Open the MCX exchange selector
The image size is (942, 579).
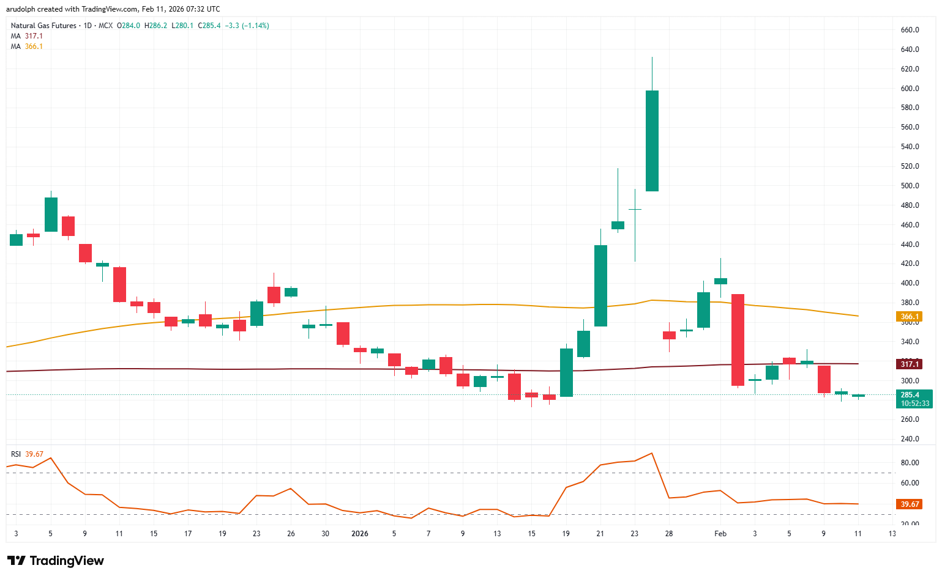(105, 26)
